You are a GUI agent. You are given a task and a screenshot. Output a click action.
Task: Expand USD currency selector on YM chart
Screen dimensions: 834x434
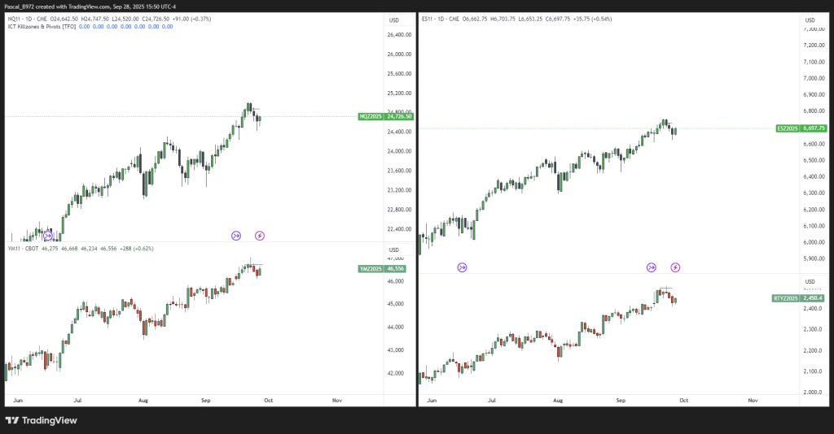click(x=394, y=249)
